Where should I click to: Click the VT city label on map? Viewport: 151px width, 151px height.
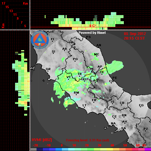click(69, 77)
